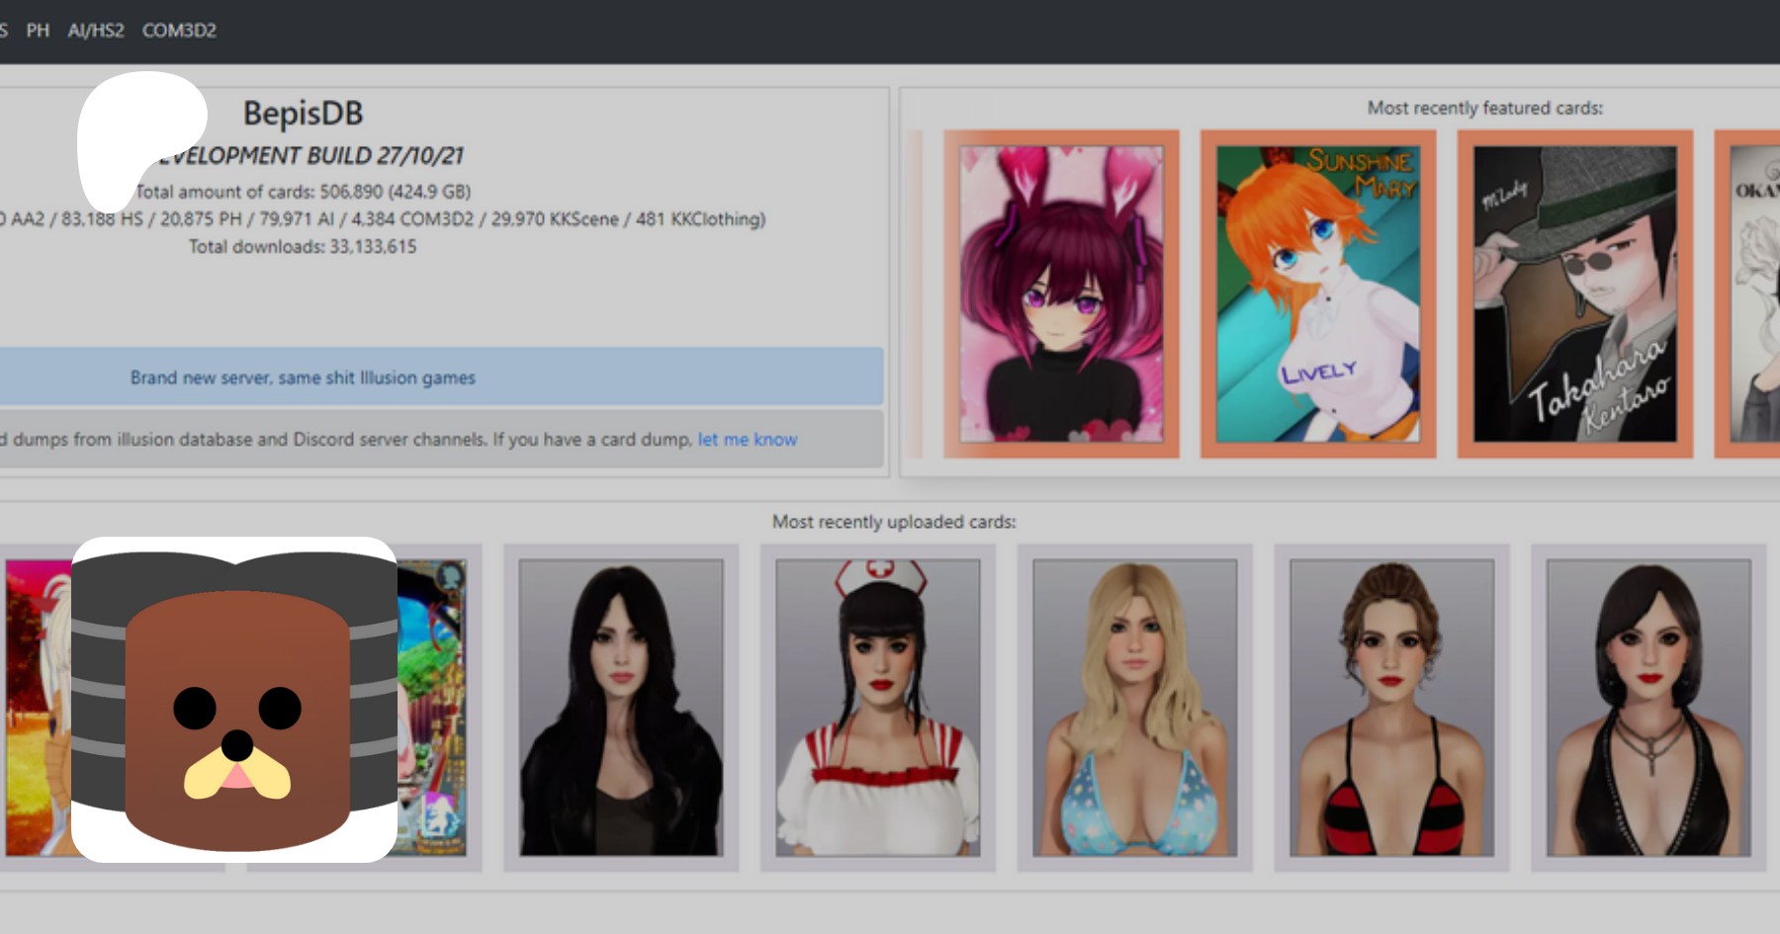Open the black halter necklace character card

(1648, 708)
